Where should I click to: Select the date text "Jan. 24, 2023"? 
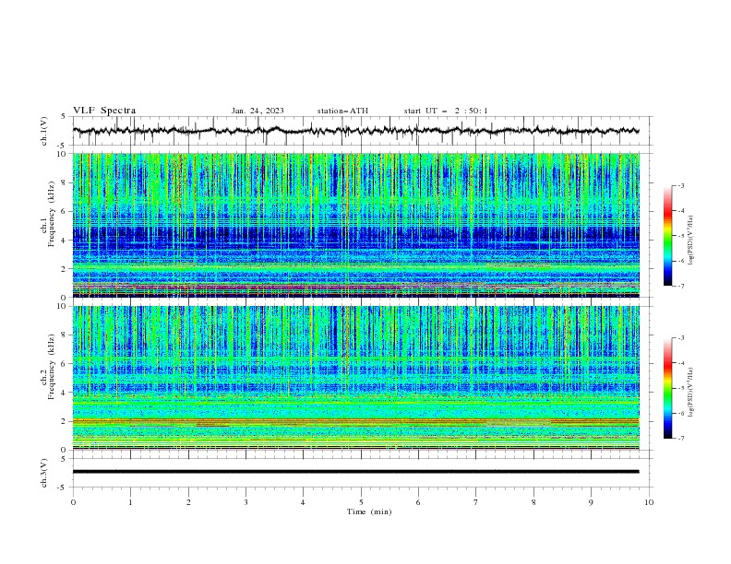click(x=258, y=111)
